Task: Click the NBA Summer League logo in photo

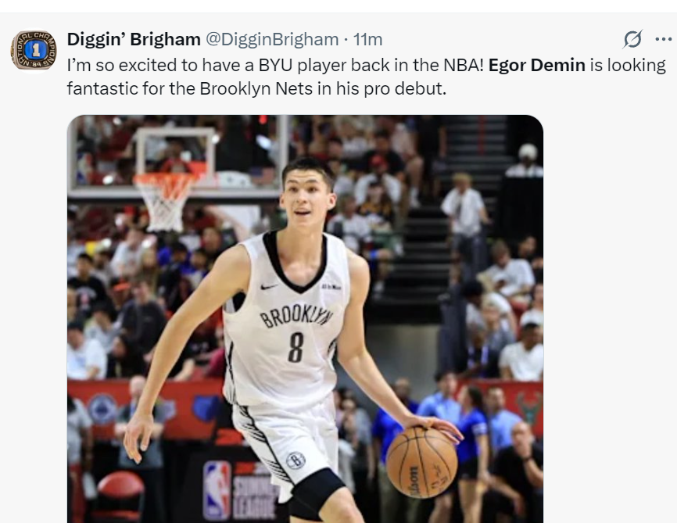Action: pyautogui.click(x=238, y=490)
